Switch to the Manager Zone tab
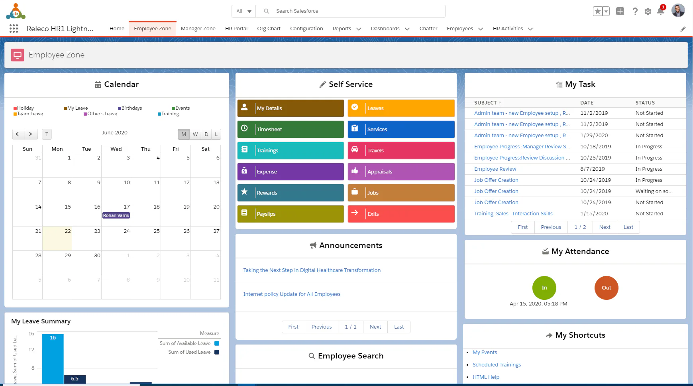This screenshot has width=693, height=386. coord(198,29)
